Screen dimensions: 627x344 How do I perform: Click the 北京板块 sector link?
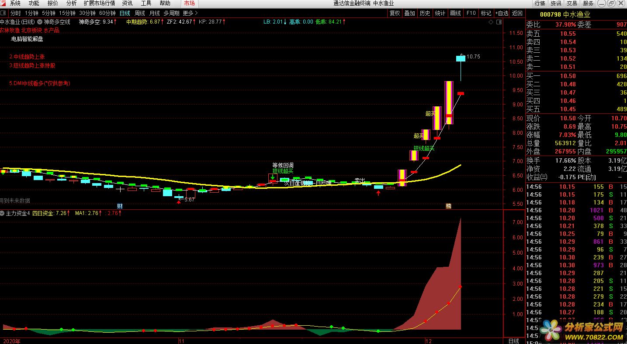pos(31,30)
